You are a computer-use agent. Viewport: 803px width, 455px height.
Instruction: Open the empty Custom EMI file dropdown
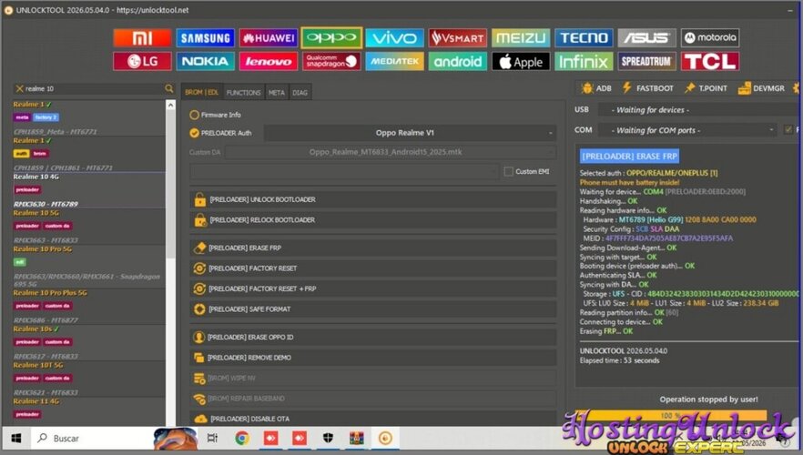344,171
